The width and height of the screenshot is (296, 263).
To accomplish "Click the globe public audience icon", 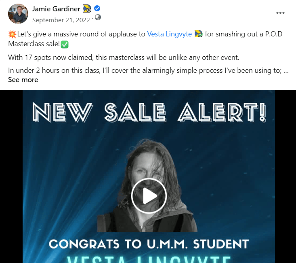I will coord(98,17).
